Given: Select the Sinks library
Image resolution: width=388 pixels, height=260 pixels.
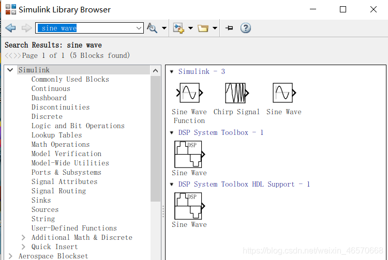Looking at the screenshot, I should pyautogui.click(x=41, y=201).
